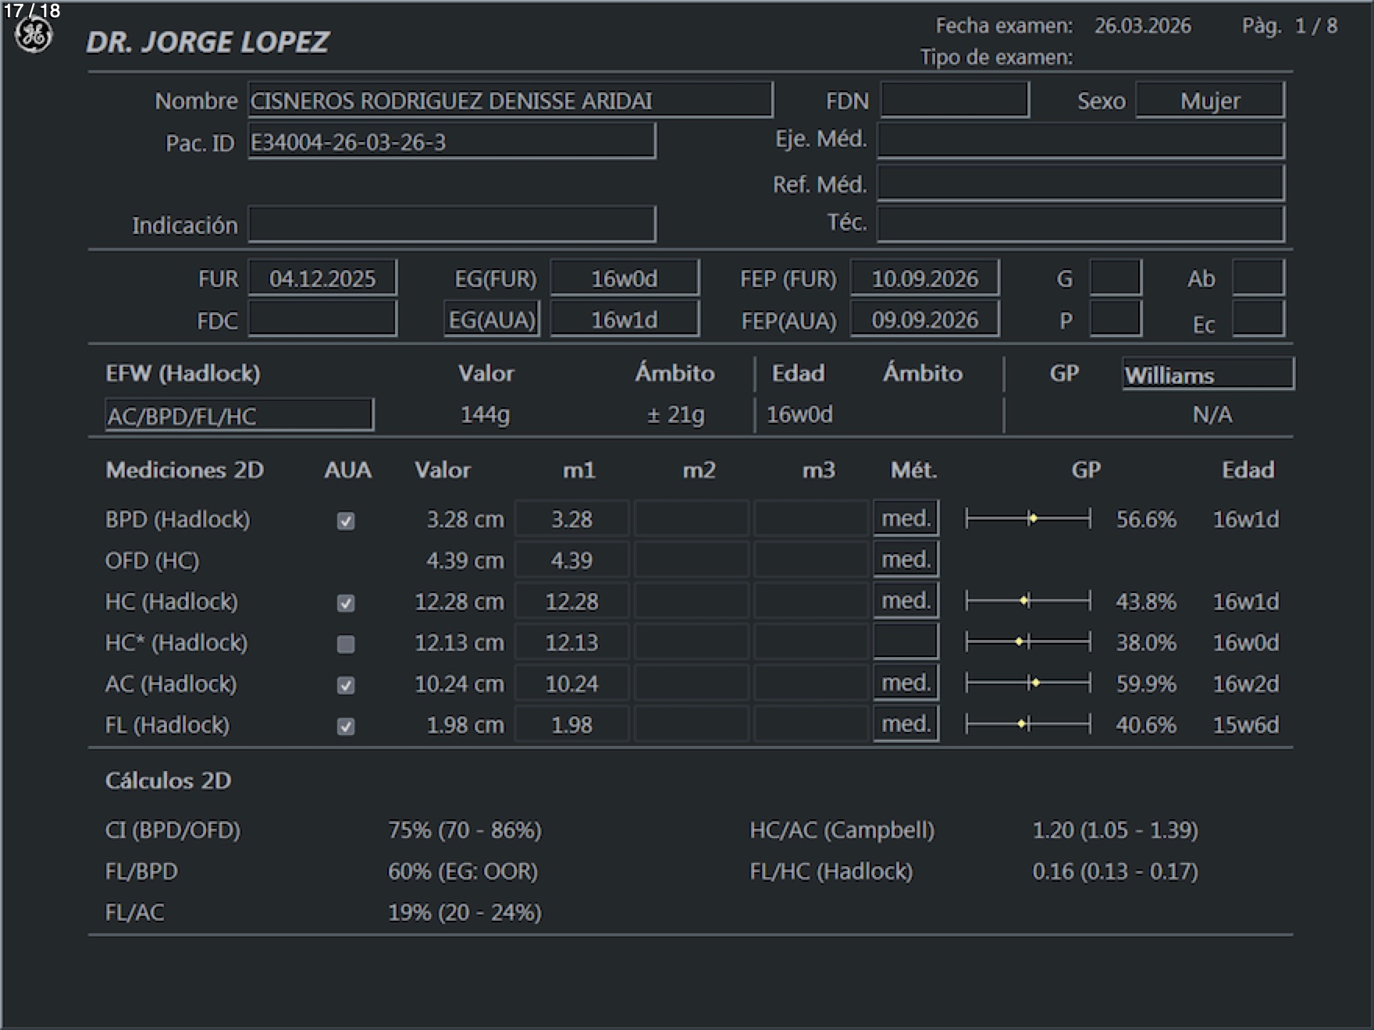Click the AC growth percentile bar marker
Screen dimensions: 1374x1030
coord(1035,684)
